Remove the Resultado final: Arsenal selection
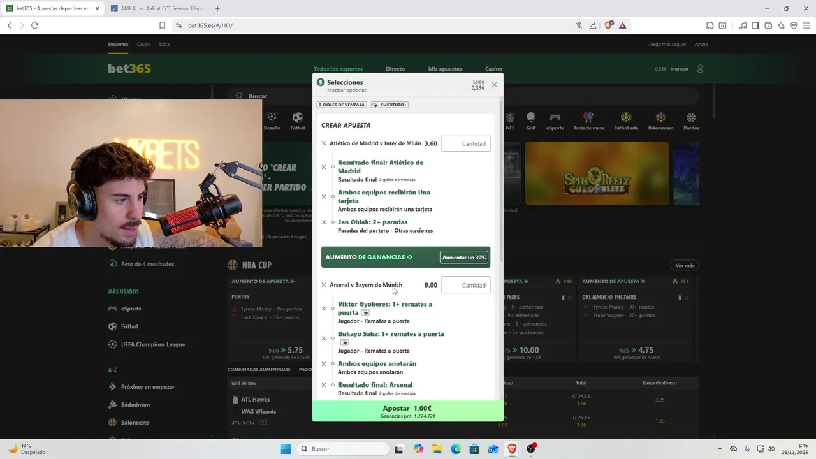 [324, 385]
